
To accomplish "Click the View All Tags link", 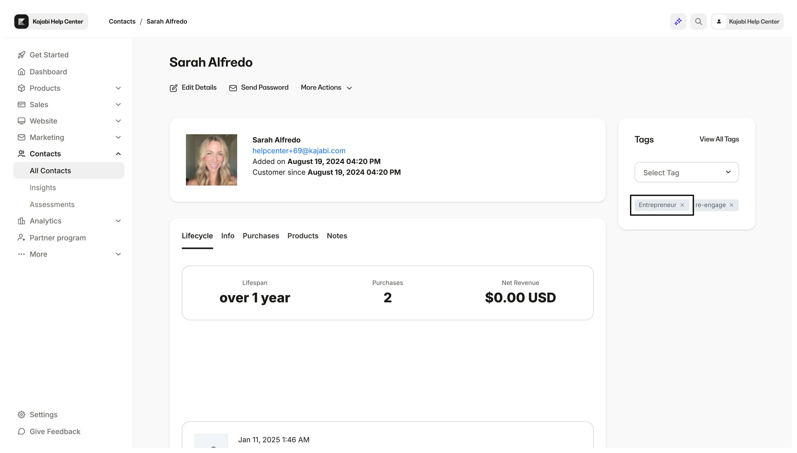I will pyautogui.click(x=719, y=139).
